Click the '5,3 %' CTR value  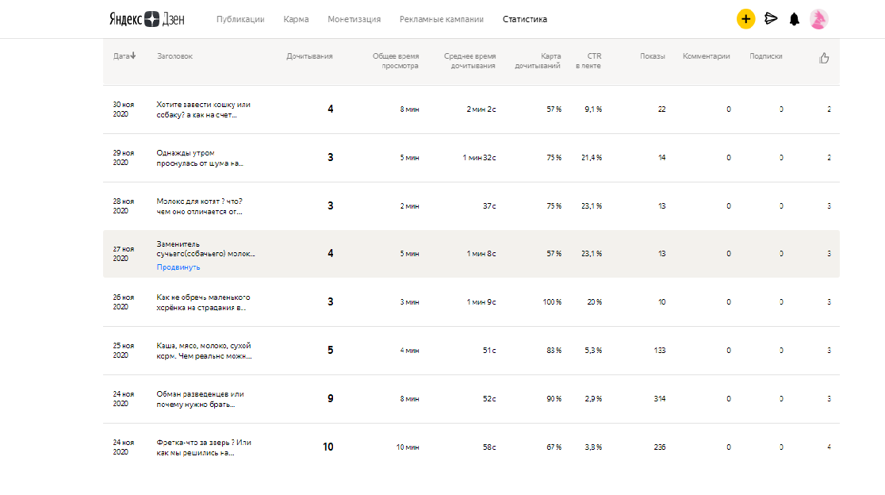point(593,351)
